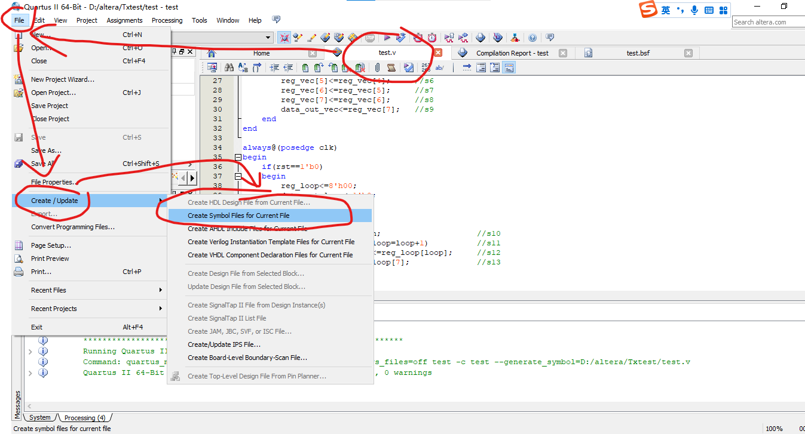This screenshot has width=805, height=434.
Task: Select Create Verilog Instantiation Template Files entry
Action: coord(270,242)
